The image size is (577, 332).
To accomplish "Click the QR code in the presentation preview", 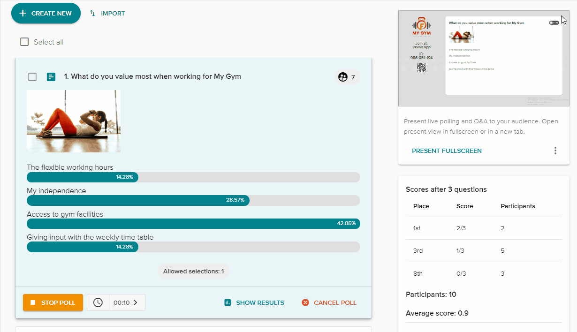I will [x=421, y=67].
